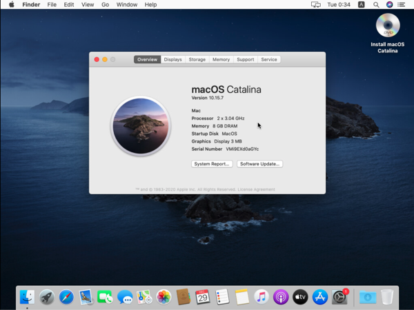Open Downloads folder in Dock
Image resolution: width=414 pixels, height=310 pixels.
pyautogui.click(x=368, y=297)
